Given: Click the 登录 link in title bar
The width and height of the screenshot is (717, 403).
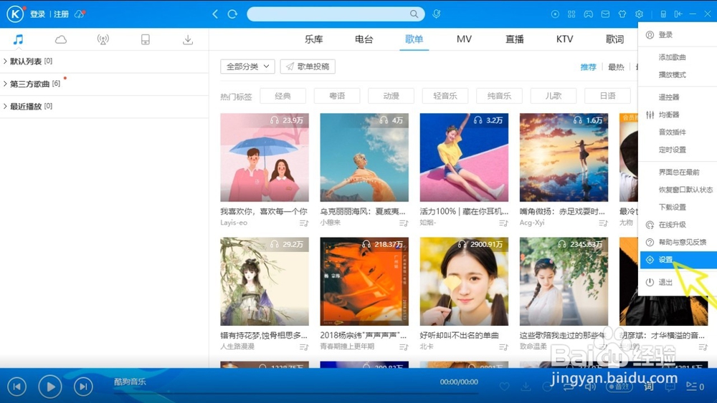Looking at the screenshot, I should [37, 14].
